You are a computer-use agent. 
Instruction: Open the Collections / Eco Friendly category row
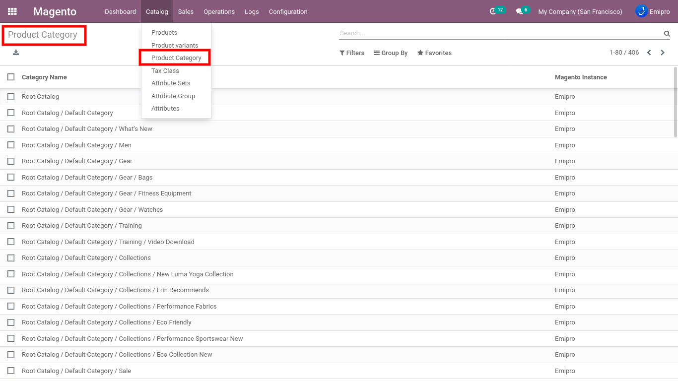(x=339, y=322)
